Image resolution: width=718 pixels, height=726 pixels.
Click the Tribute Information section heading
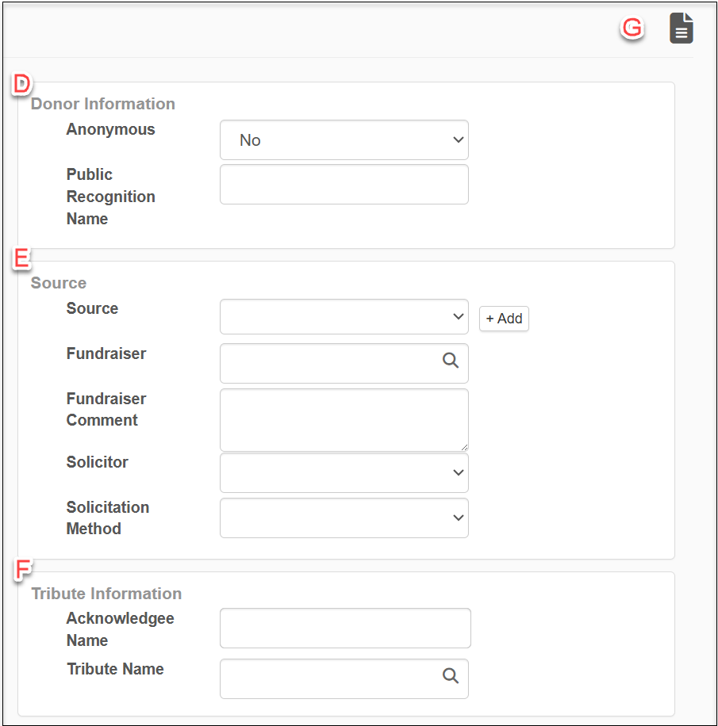pyautogui.click(x=106, y=594)
